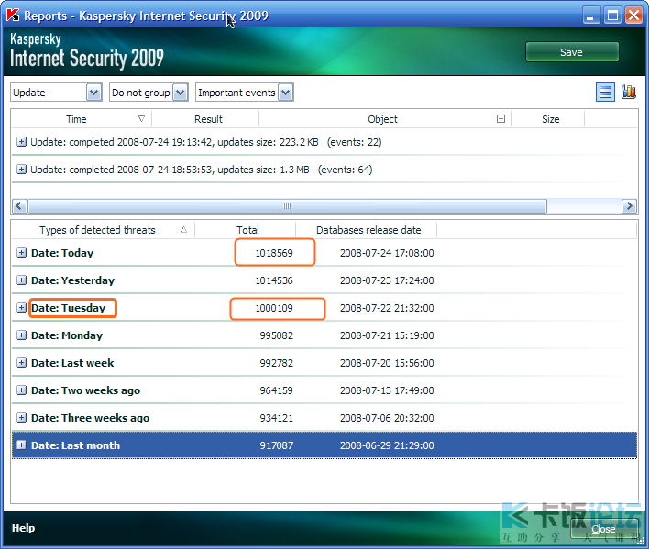Sort by the Result column header
This screenshot has width=649, height=549.
(205, 119)
